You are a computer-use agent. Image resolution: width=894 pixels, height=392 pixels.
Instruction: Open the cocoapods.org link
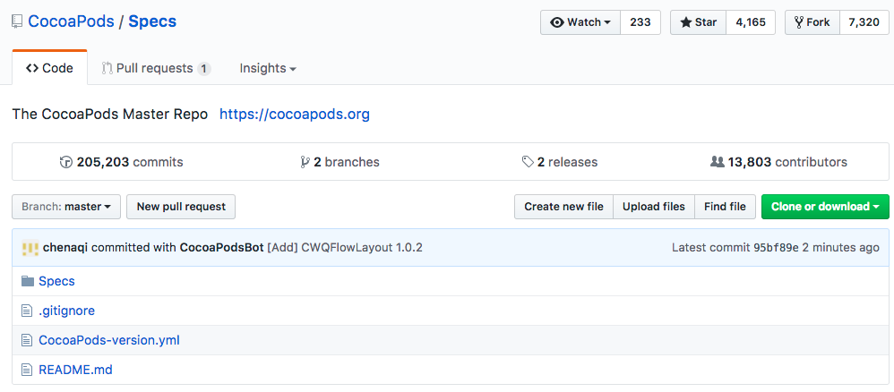294,115
